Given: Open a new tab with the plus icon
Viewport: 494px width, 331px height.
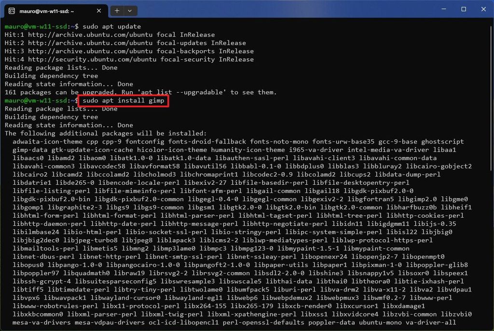Looking at the screenshot, I should pyautogui.click(x=117, y=10).
